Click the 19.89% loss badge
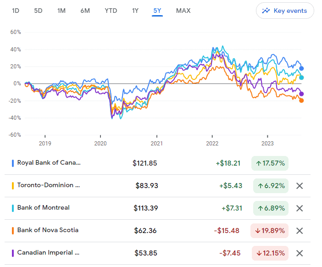The height and width of the screenshot is (267, 322). click(269, 231)
